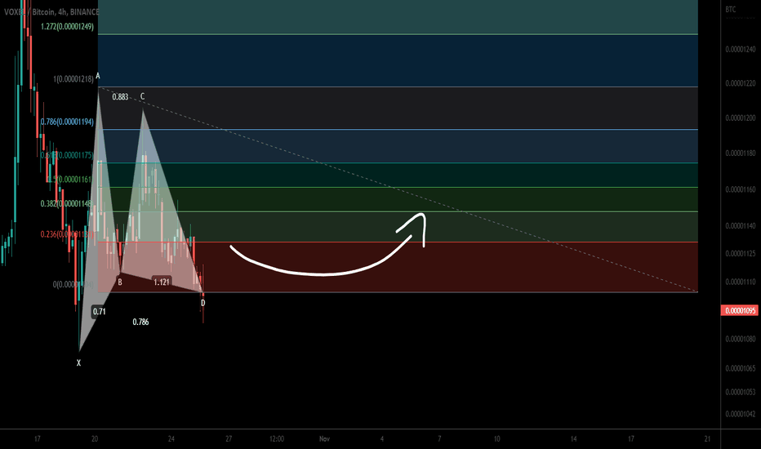The height and width of the screenshot is (449, 761).
Task: Click the 21 date label on the time axis
Action: click(707, 439)
